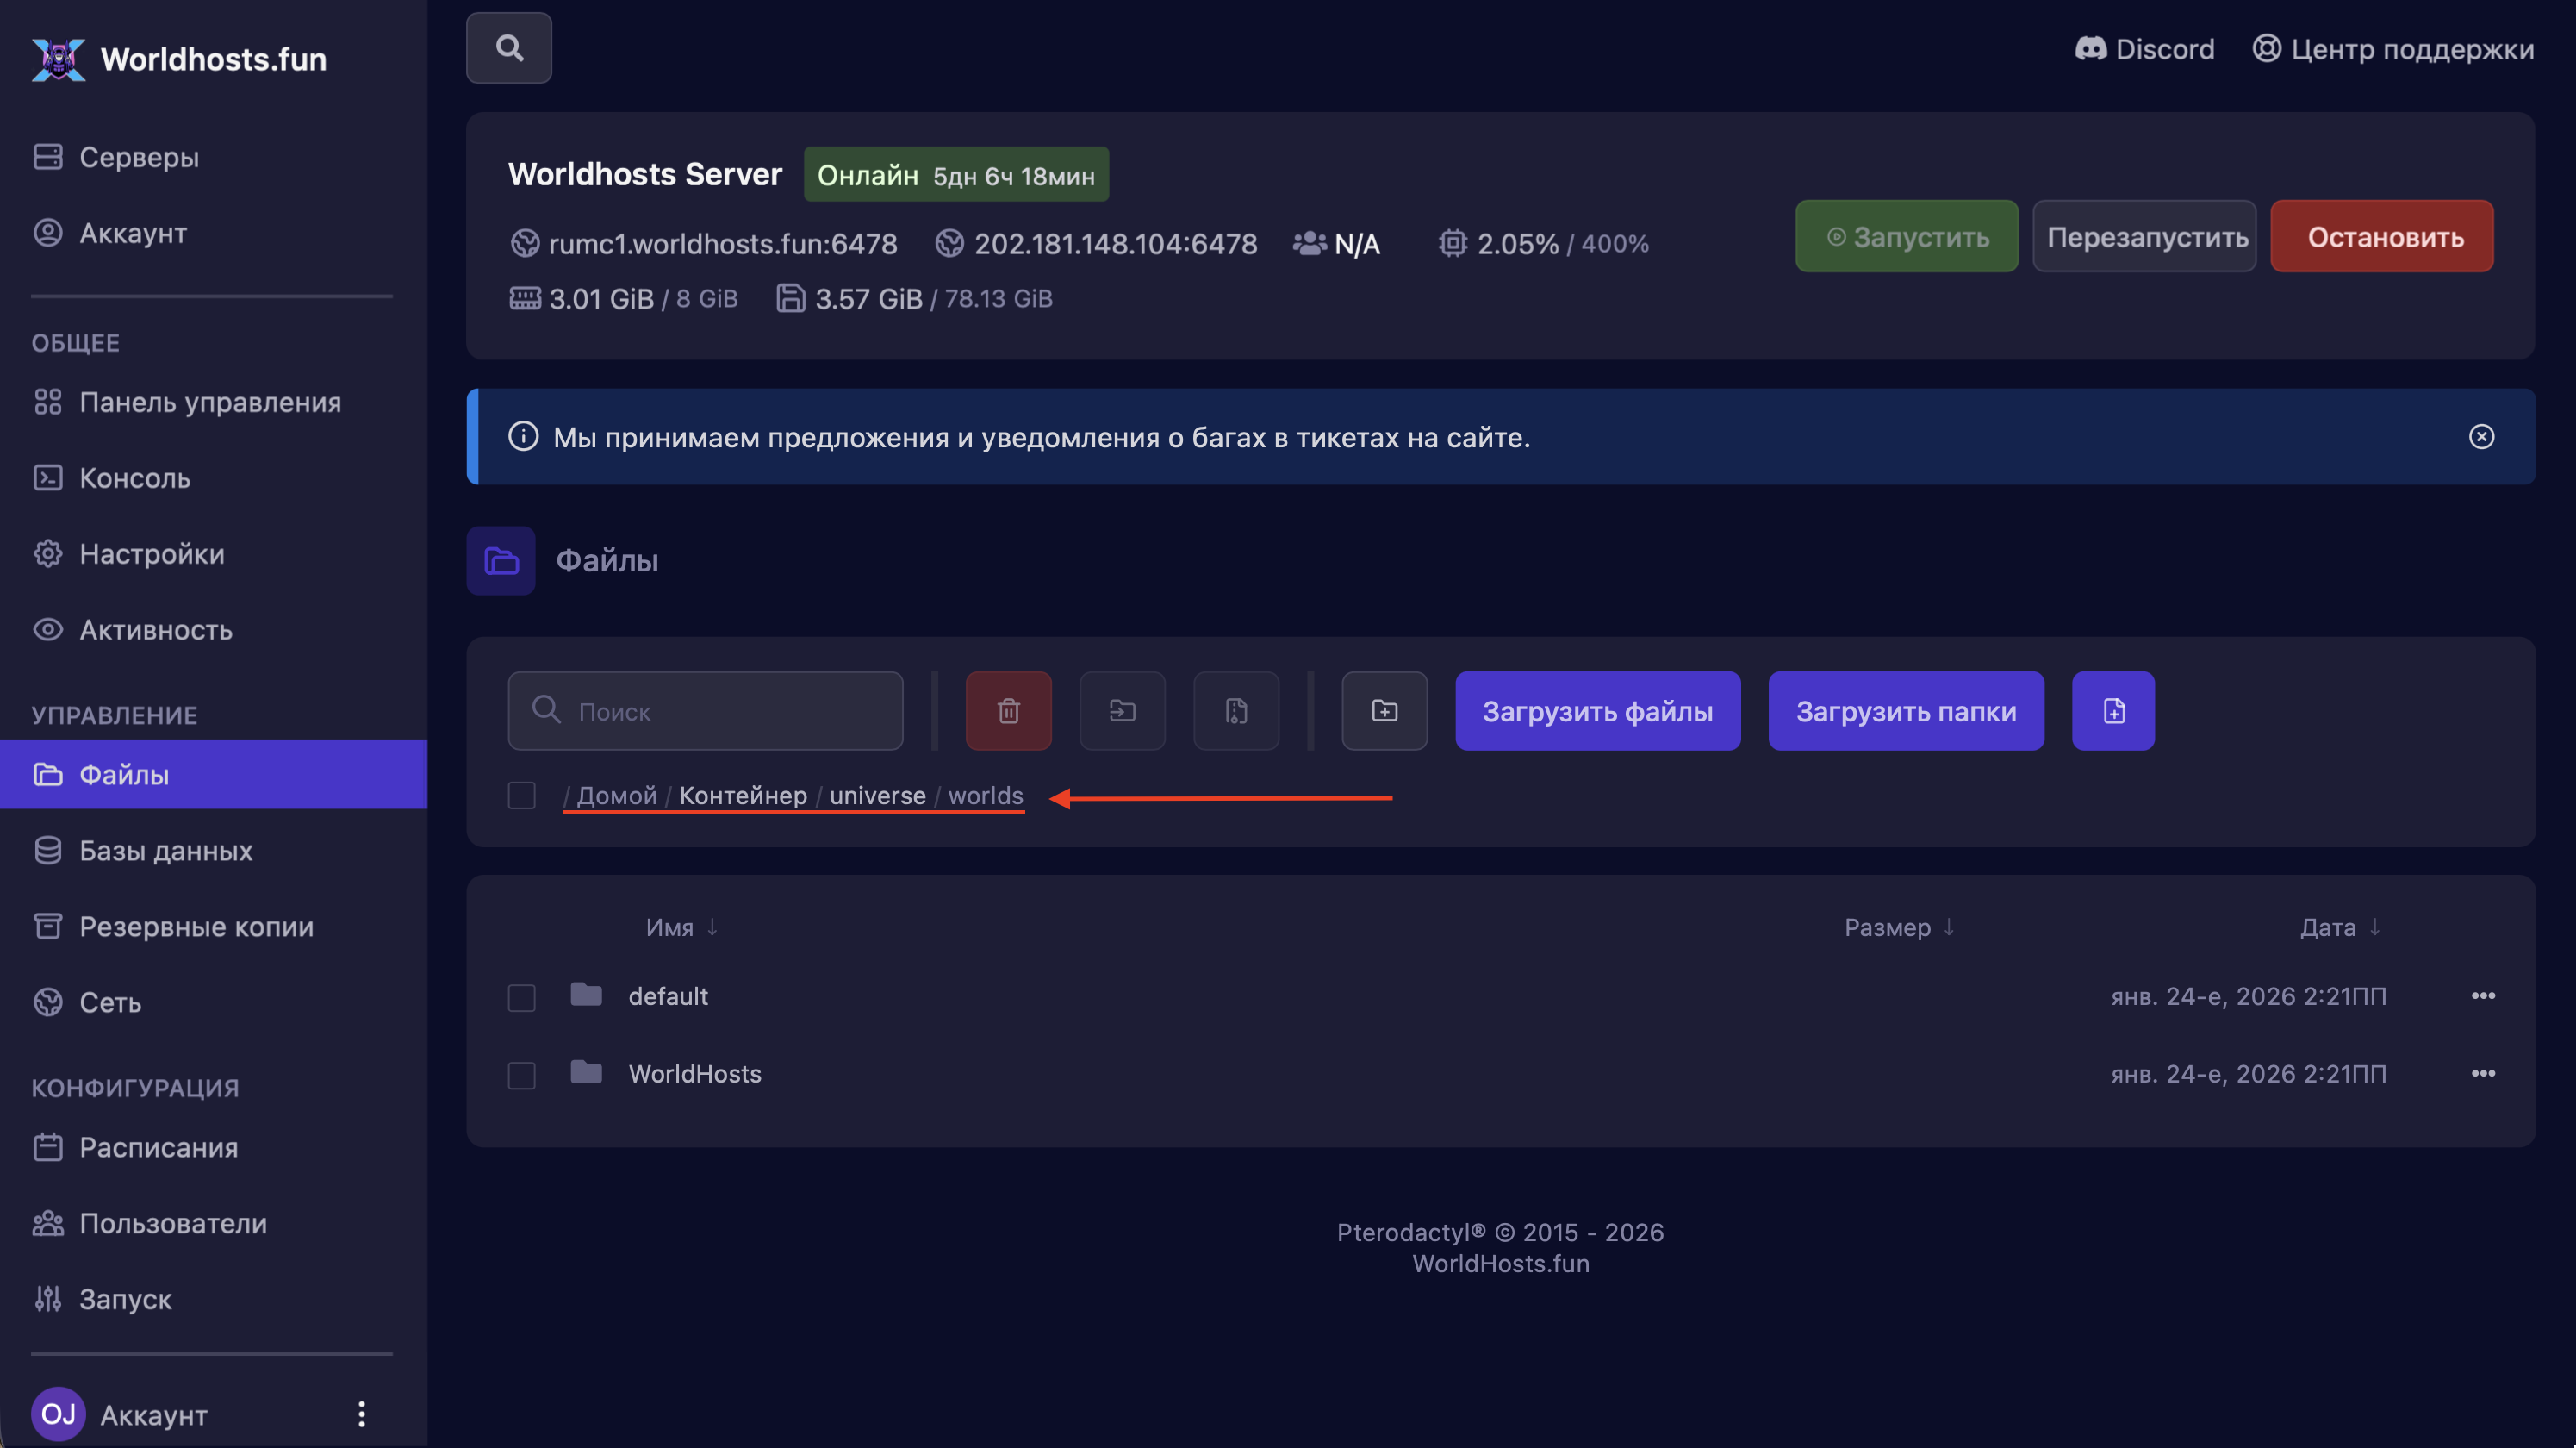
Task: Open the top search magnifier button
Action: pyautogui.click(x=509, y=48)
